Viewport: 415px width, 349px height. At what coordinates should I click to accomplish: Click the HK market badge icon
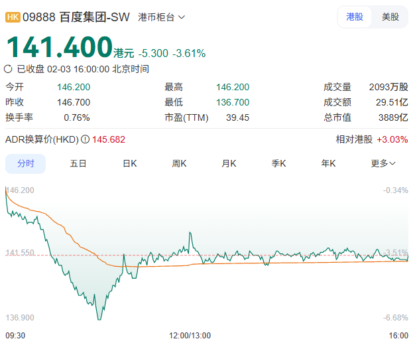(13, 17)
